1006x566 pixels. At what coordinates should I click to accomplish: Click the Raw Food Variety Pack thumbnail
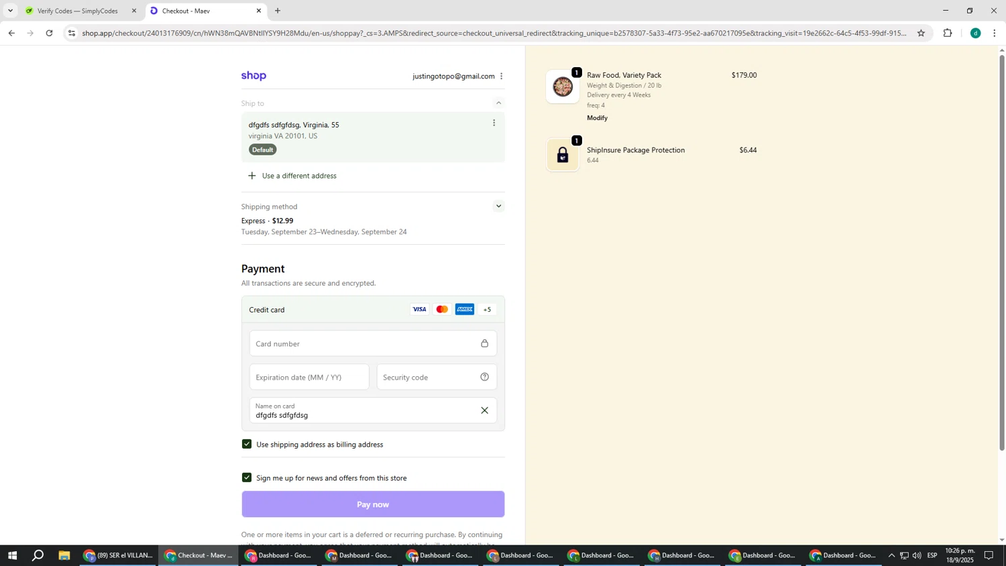pyautogui.click(x=563, y=87)
